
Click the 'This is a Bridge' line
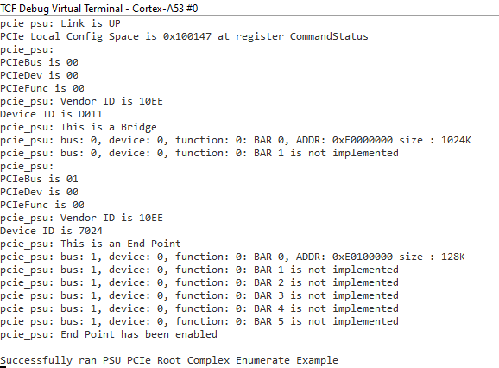79,127
